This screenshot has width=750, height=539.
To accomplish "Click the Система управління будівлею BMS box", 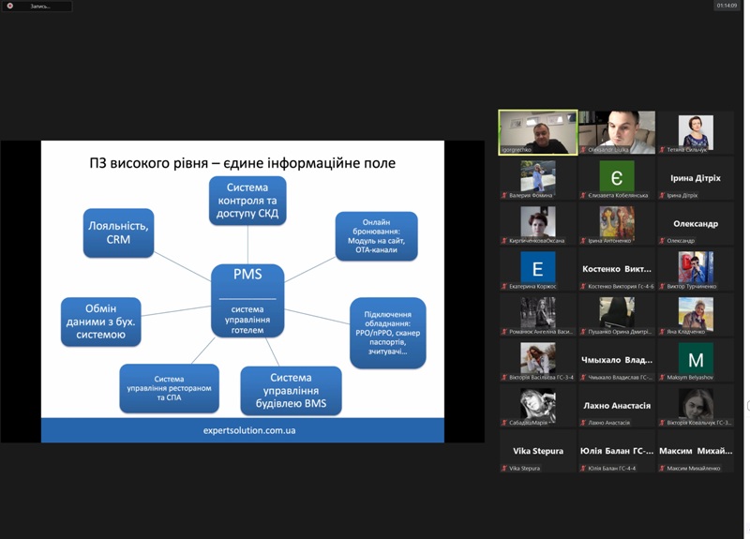I will coord(291,391).
